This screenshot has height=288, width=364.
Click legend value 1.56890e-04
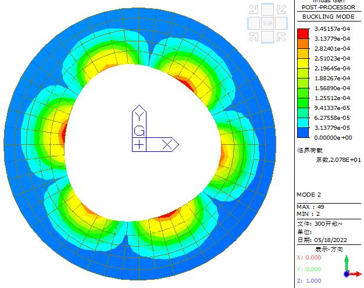(x=332, y=88)
